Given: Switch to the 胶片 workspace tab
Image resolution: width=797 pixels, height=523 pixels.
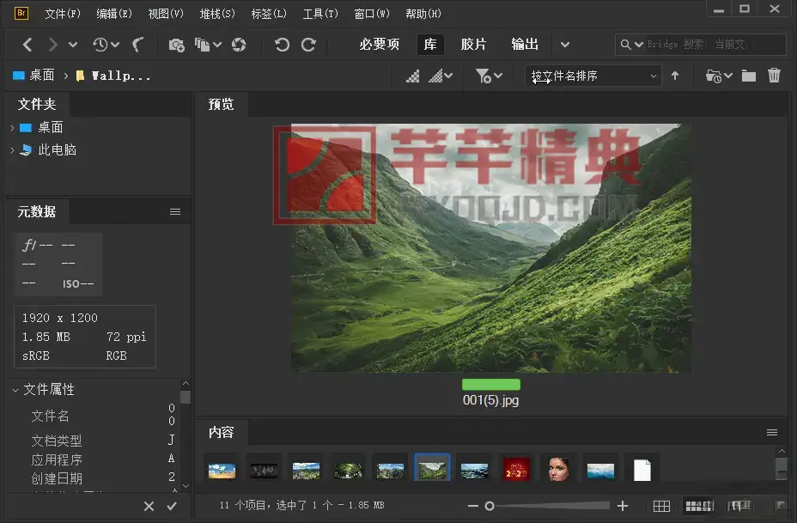Looking at the screenshot, I should coord(473,44).
